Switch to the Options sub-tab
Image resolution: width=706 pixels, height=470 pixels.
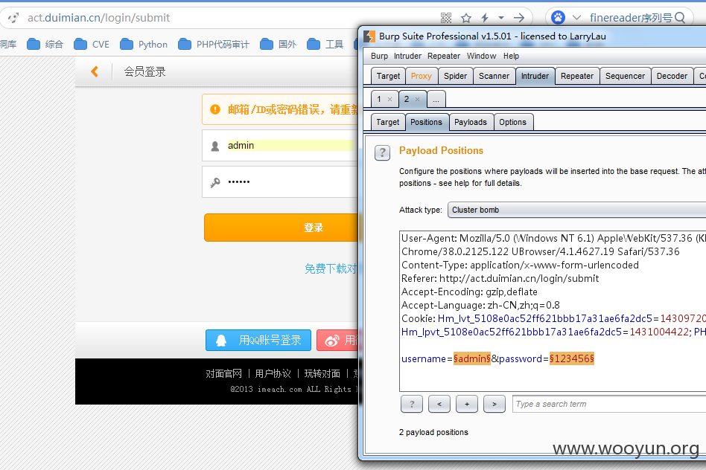512,123
